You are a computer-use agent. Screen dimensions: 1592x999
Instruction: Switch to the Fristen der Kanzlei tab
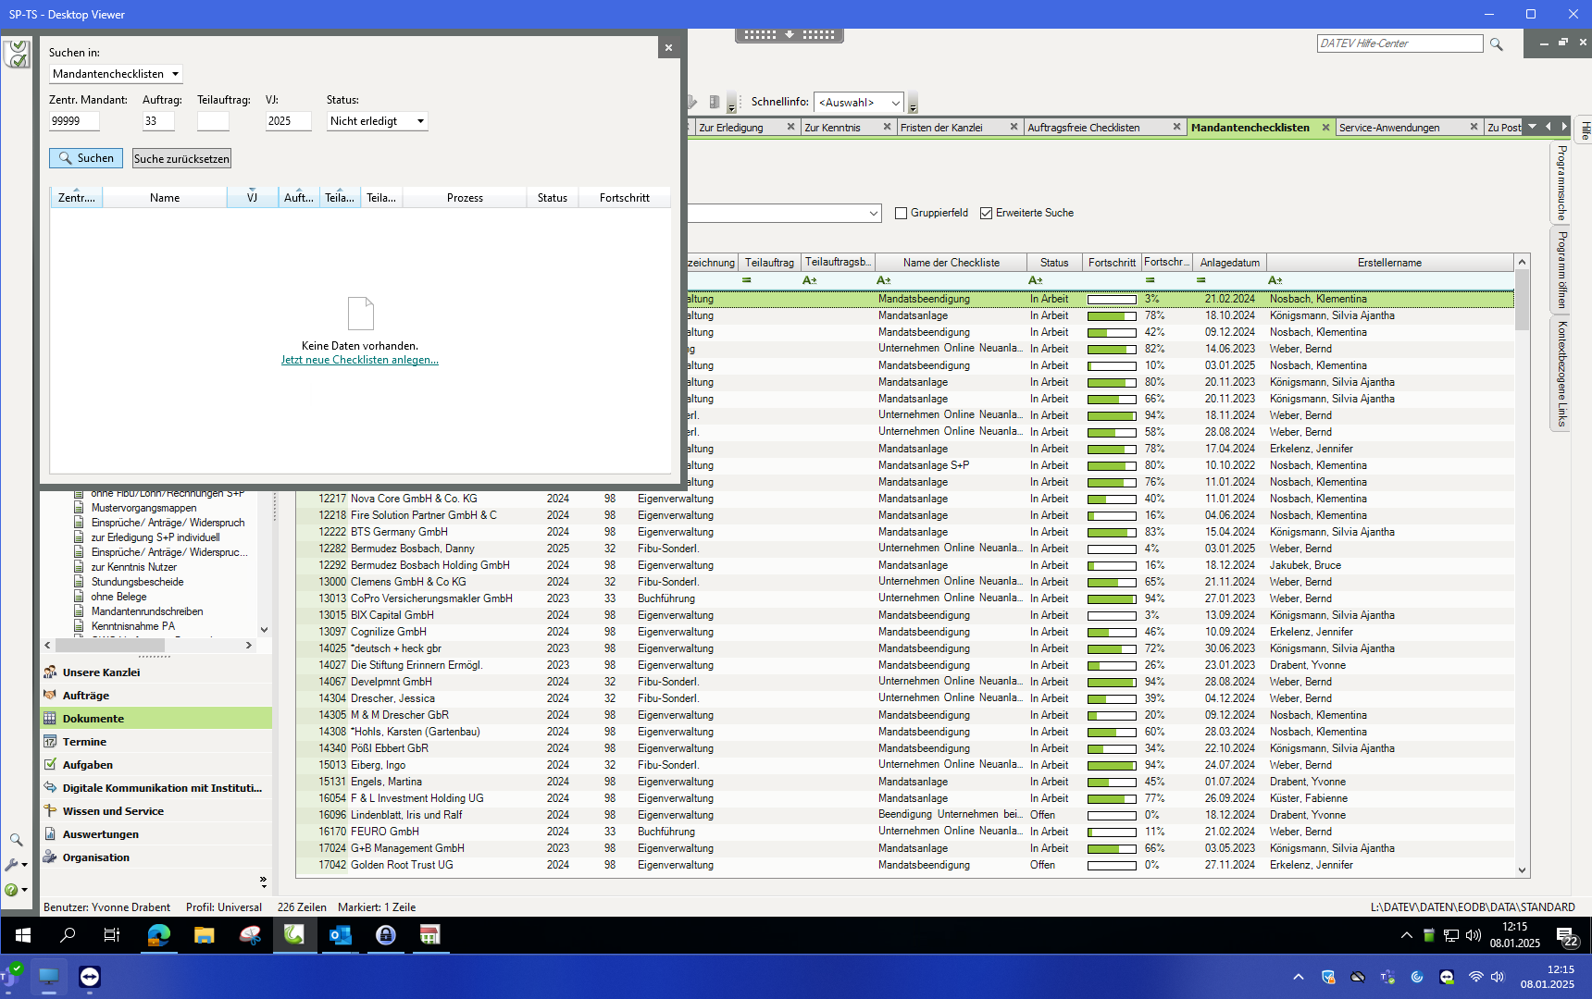pos(941,128)
